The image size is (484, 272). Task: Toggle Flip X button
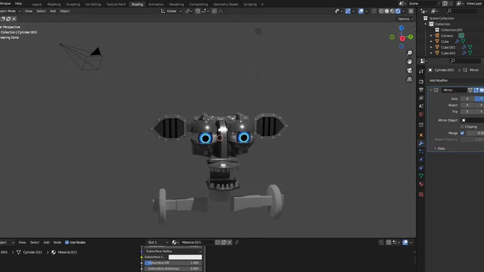pyautogui.click(x=467, y=112)
